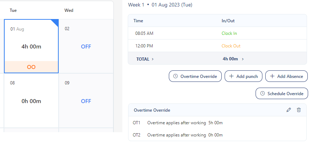Select the Wednesday 02 OFF cell
311x144 pixels.
[x=86, y=46]
